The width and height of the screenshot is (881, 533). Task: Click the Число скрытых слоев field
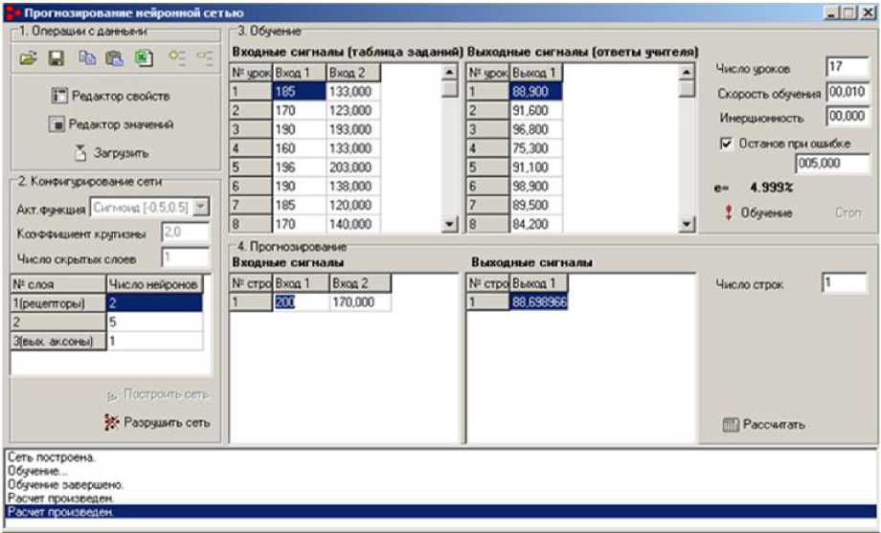[x=185, y=257]
